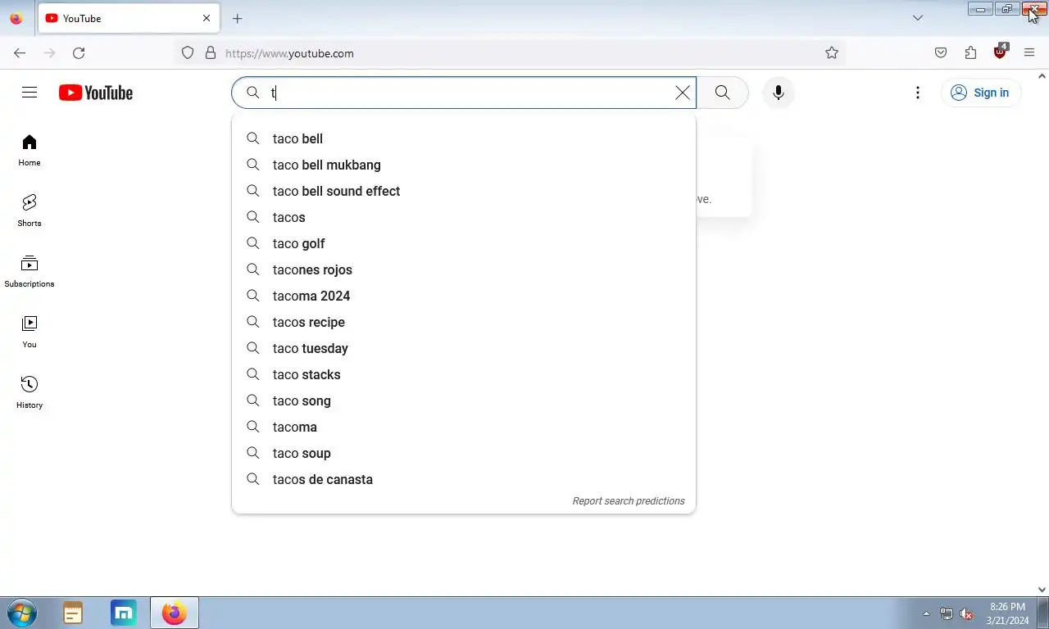Choose 'tacoma 2024' from suggestions
This screenshot has height=629, width=1049.
pyautogui.click(x=464, y=296)
